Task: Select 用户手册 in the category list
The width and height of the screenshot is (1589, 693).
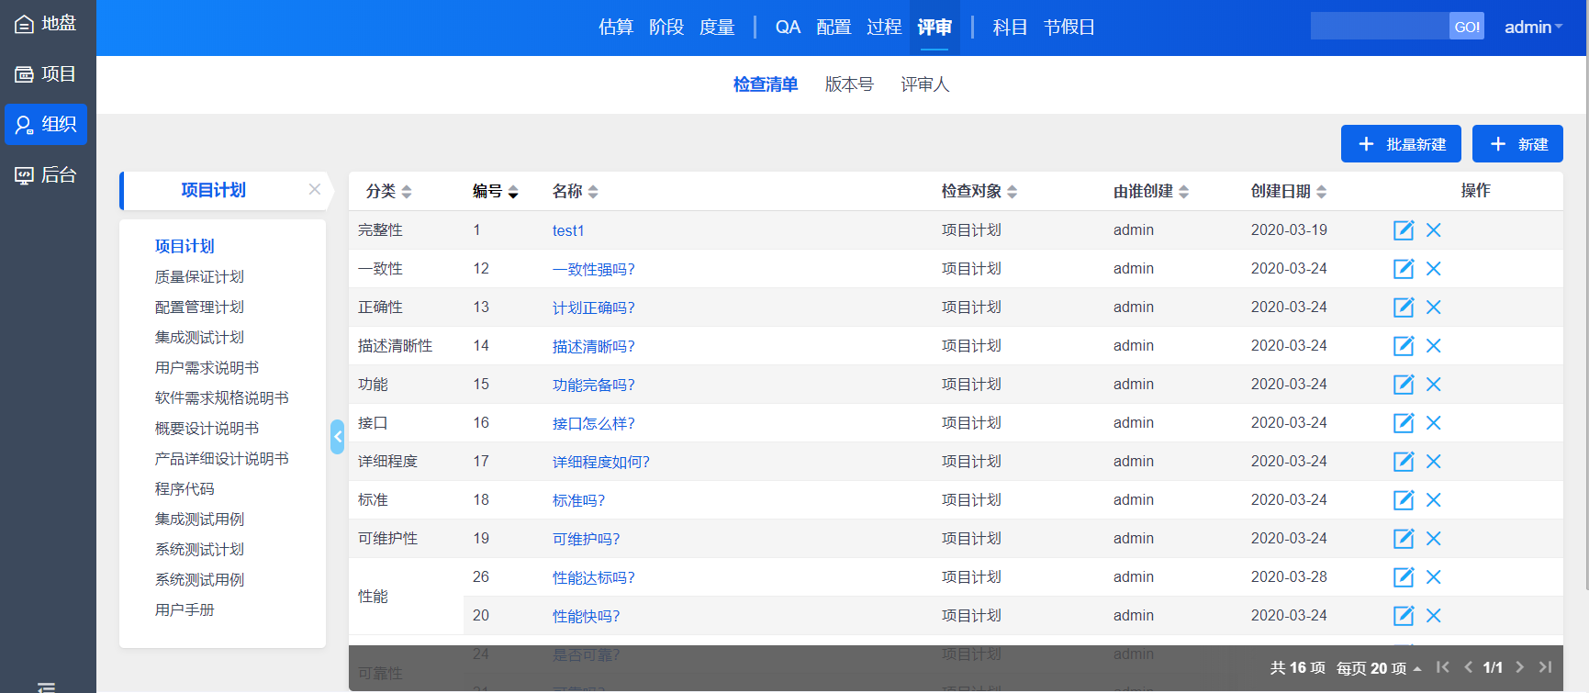Action: (185, 609)
